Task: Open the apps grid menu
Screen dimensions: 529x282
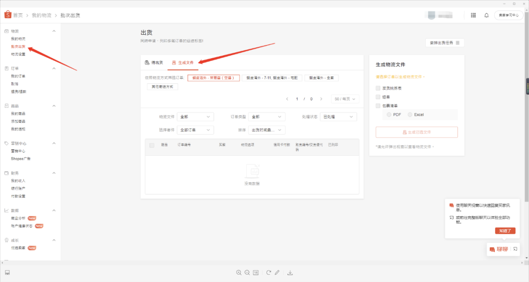Action: click(x=473, y=15)
